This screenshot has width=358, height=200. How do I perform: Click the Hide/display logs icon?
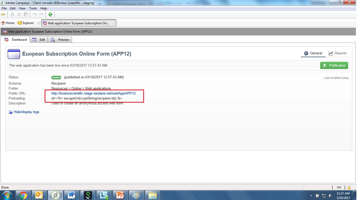(x=10, y=112)
